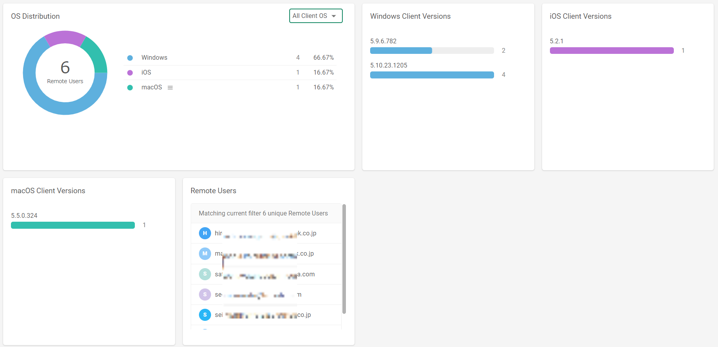Screen dimensions: 718x347
Task: Click the lavender S avatar icon
Action: click(x=205, y=294)
